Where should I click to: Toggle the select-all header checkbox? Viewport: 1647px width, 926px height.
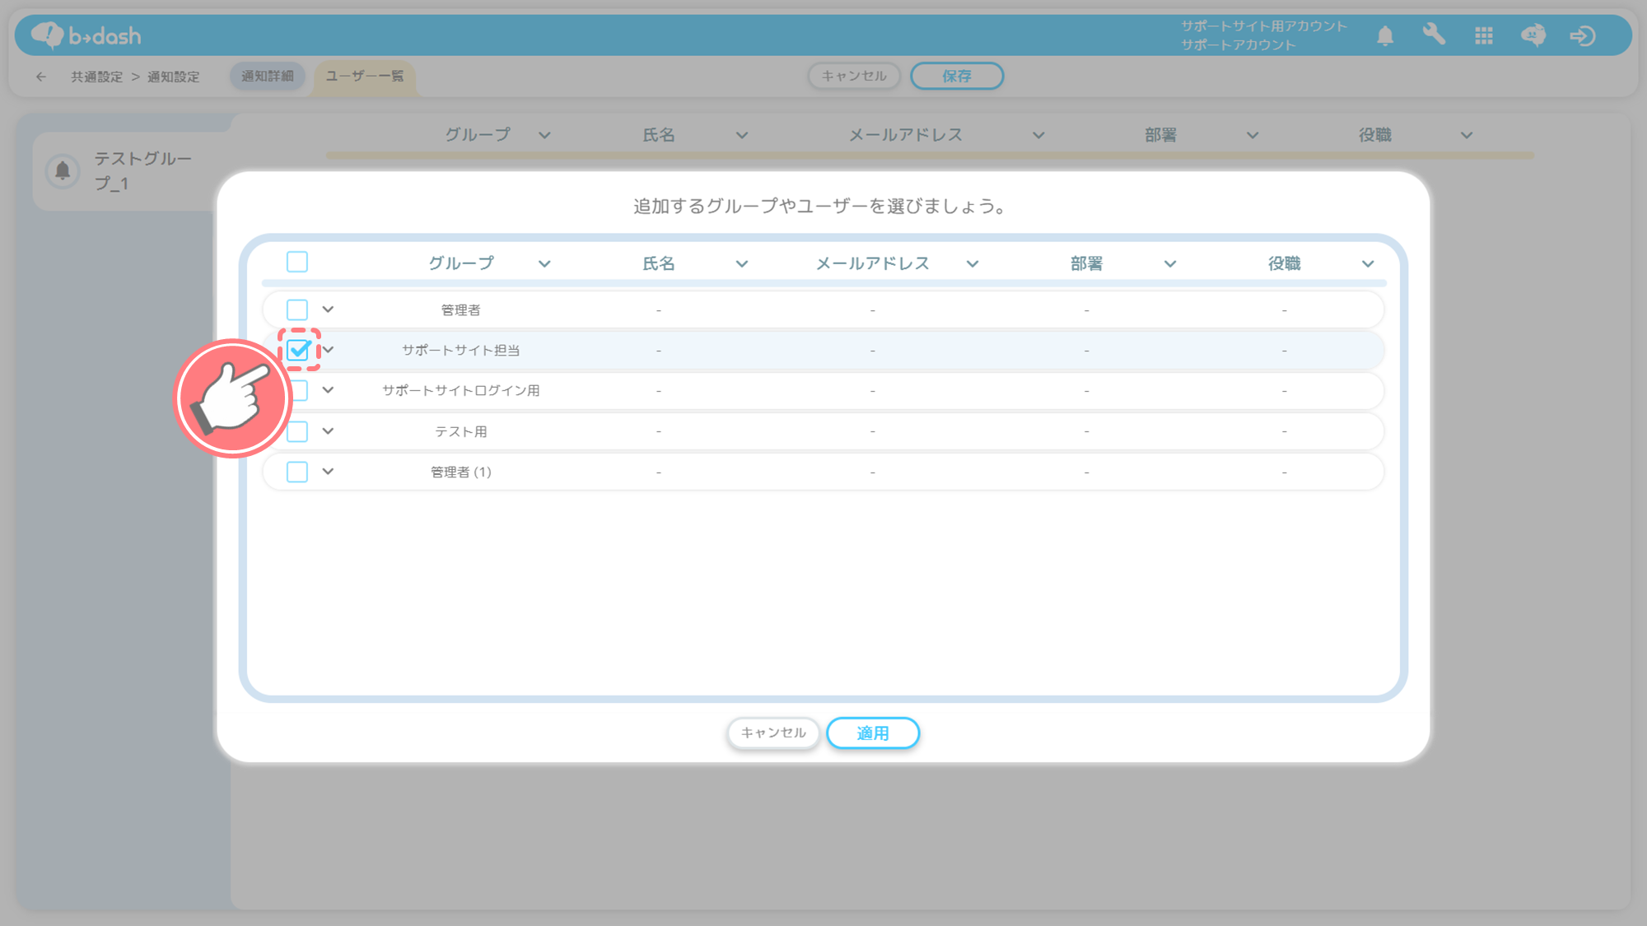297,262
